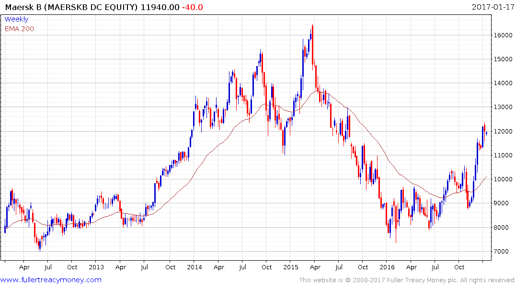Select the chart title 'Maersk B (MAERSKB DC EQUITY)'
Screen dimensions: 515x287
[x=71, y=7]
